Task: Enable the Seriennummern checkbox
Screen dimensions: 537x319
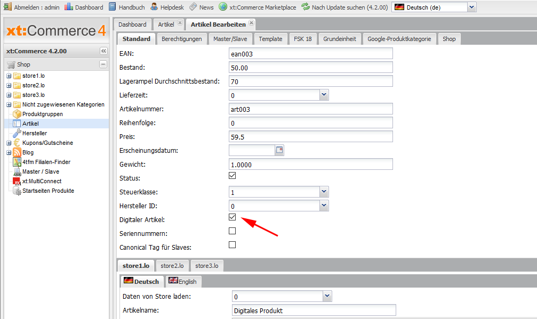Action: pyautogui.click(x=232, y=231)
